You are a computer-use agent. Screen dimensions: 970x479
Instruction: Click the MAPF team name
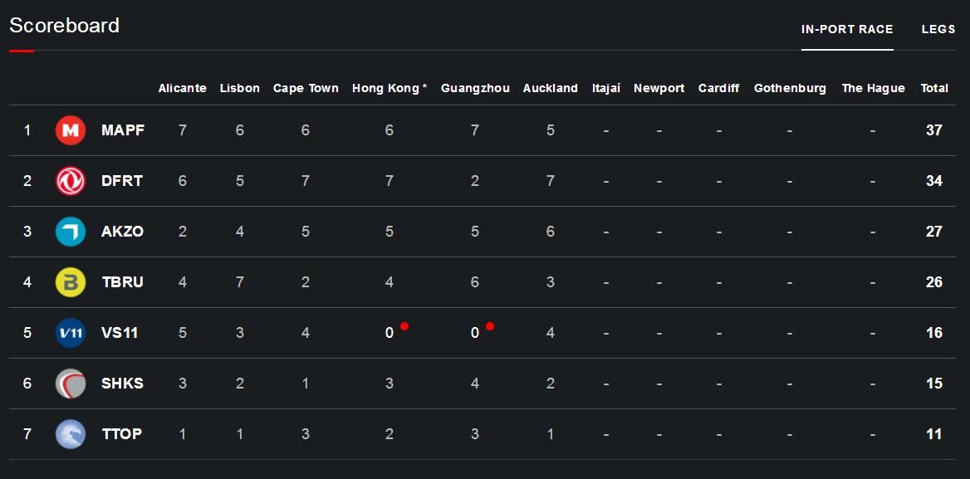coord(123,130)
